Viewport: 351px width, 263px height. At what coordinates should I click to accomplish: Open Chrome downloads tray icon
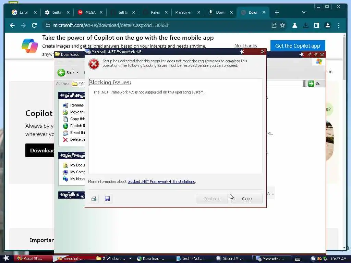[305, 25]
